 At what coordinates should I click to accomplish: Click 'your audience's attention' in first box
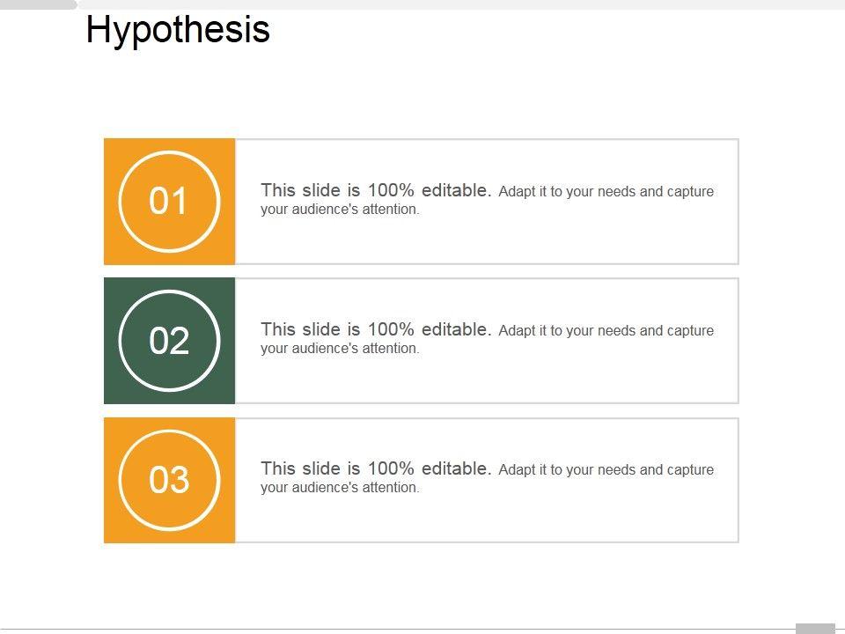point(340,210)
